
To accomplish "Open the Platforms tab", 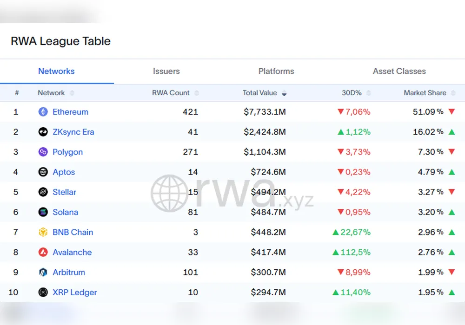I will (x=276, y=71).
